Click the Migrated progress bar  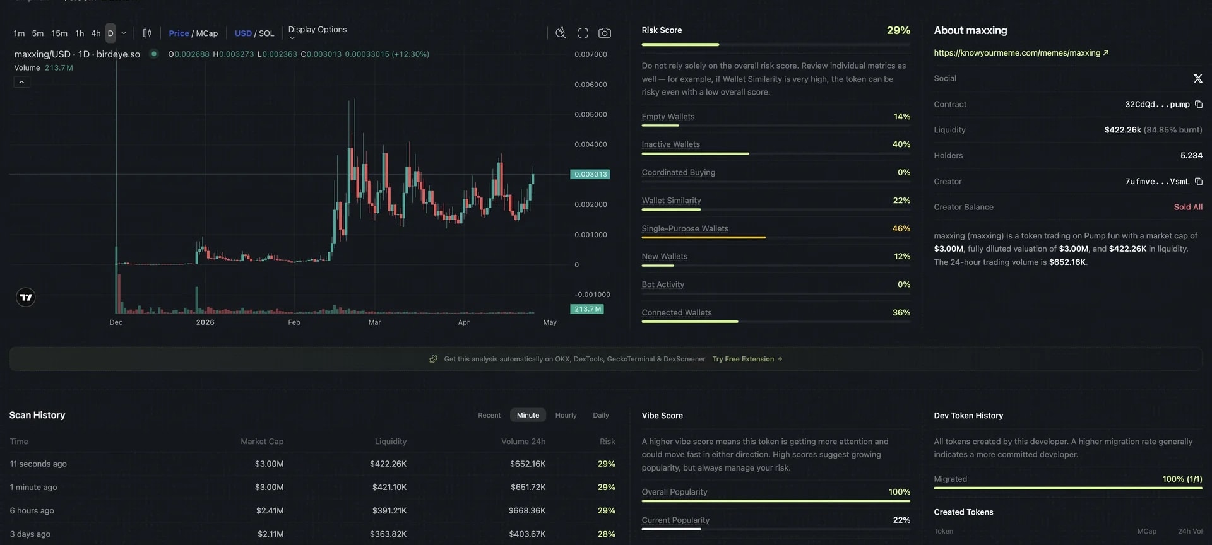[1068, 488]
